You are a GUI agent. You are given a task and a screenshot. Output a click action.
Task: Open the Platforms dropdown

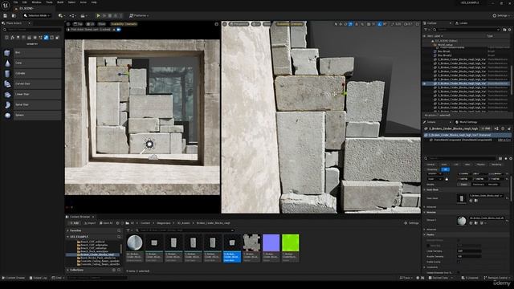pyautogui.click(x=139, y=15)
